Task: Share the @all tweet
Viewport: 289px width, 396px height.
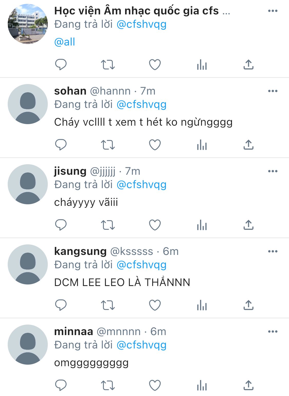Action: [248, 65]
